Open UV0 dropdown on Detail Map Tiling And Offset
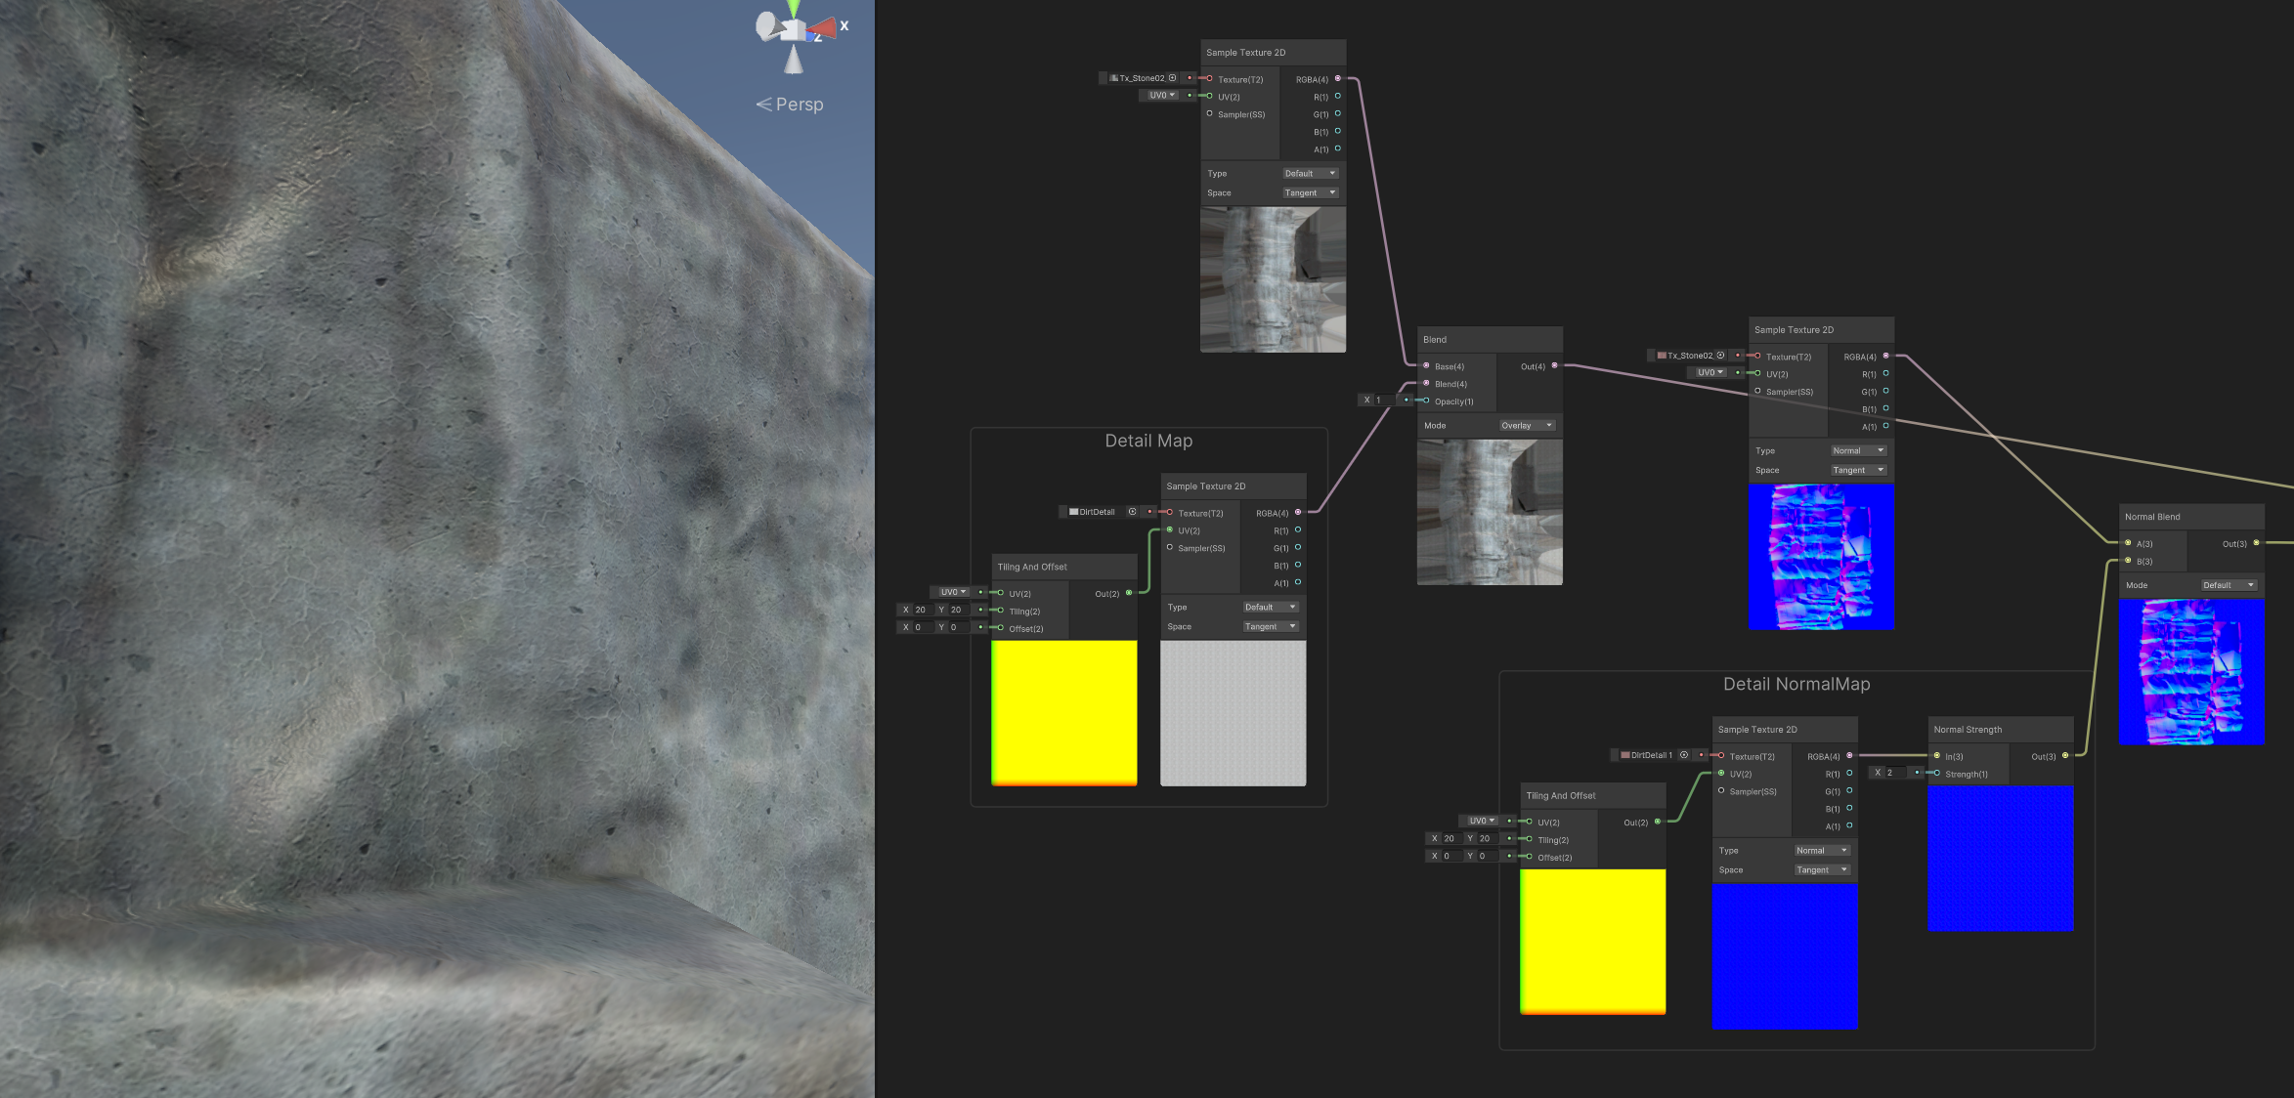The width and height of the screenshot is (2294, 1098). coord(952,592)
